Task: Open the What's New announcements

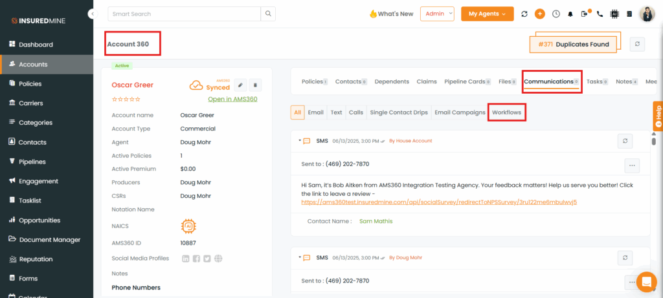Action: [391, 14]
